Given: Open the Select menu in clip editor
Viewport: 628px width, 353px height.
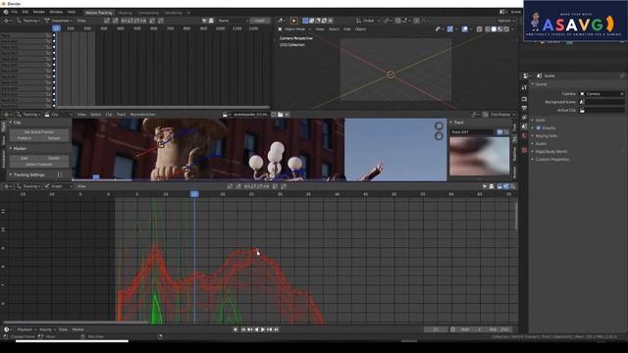Looking at the screenshot, I should pos(95,115).
